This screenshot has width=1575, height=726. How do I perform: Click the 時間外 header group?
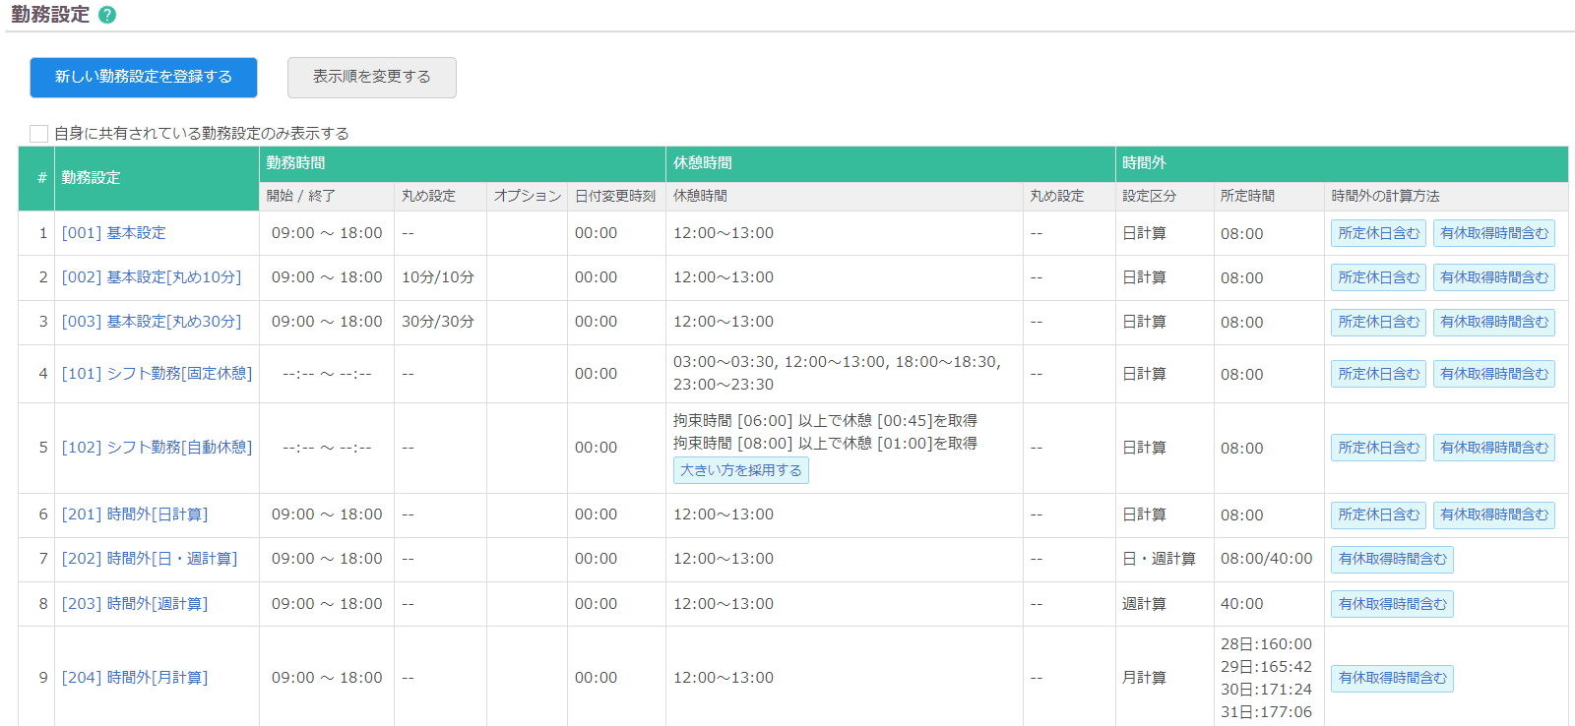pos(1144,163)
